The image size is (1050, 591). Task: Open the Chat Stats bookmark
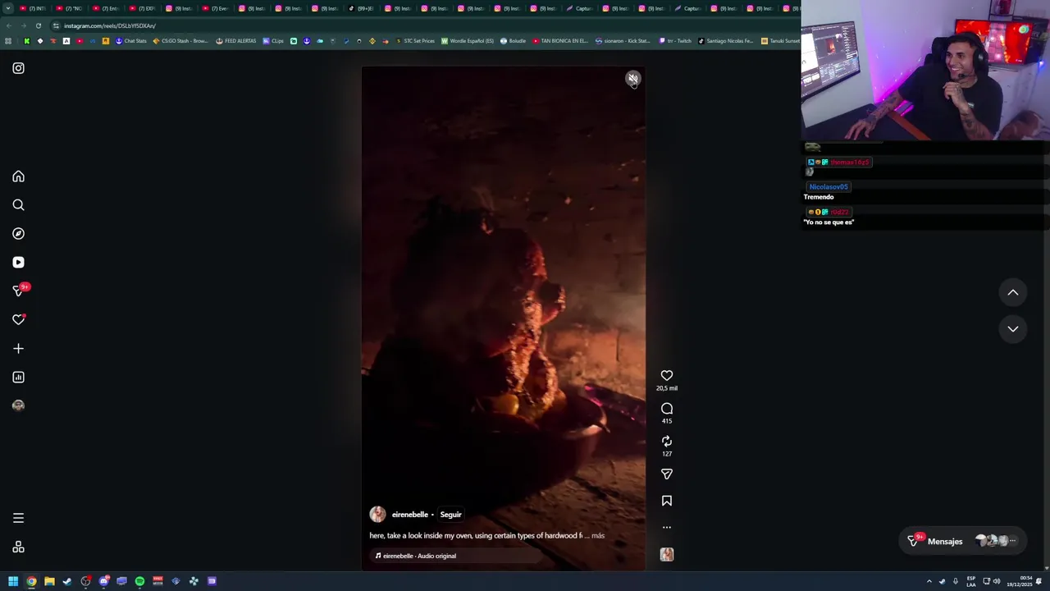(131, 41)
